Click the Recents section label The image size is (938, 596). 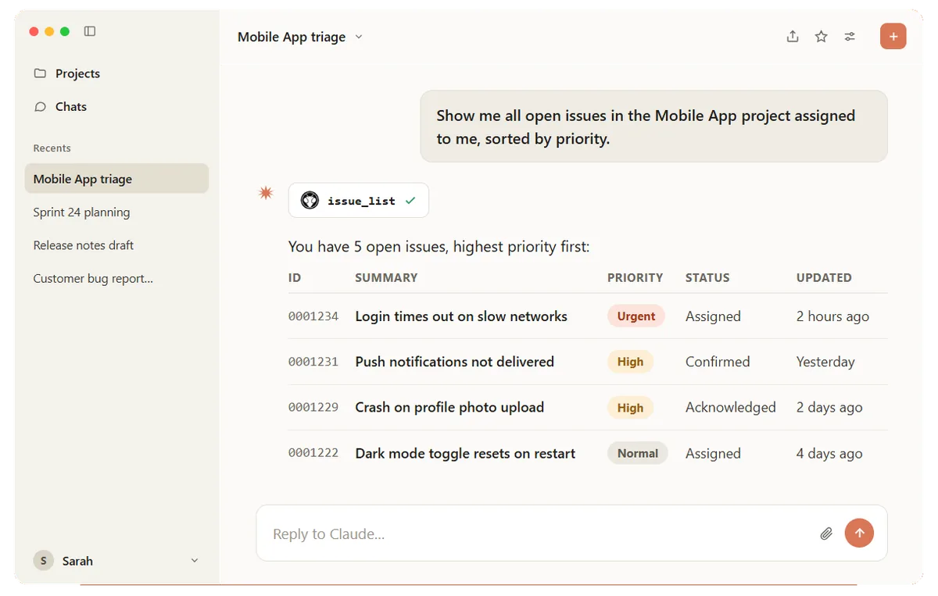(52, 148)
